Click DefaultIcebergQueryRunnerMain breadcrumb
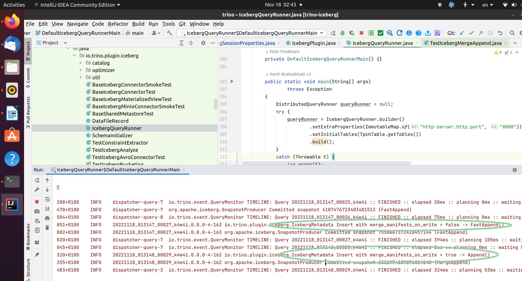Viewport: 522px width, 281px height. point(78,33)
